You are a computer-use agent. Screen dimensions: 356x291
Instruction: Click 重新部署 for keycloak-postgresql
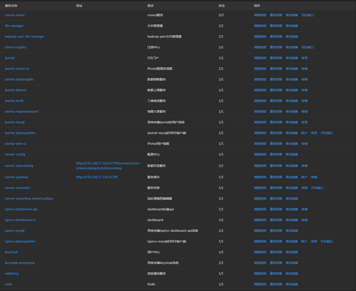276,263
